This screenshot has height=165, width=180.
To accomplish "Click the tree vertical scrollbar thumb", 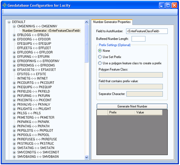I will point(86,43).
